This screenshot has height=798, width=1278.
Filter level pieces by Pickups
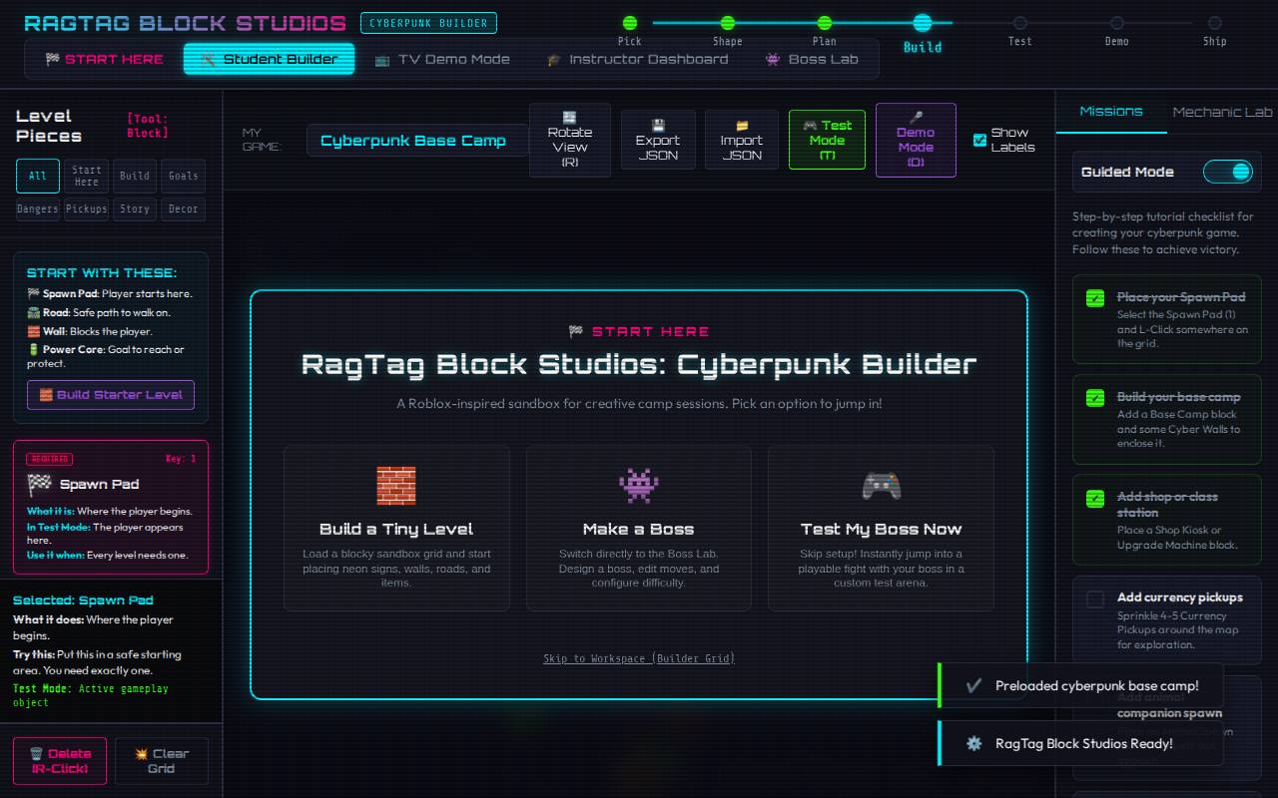(87, 209)
